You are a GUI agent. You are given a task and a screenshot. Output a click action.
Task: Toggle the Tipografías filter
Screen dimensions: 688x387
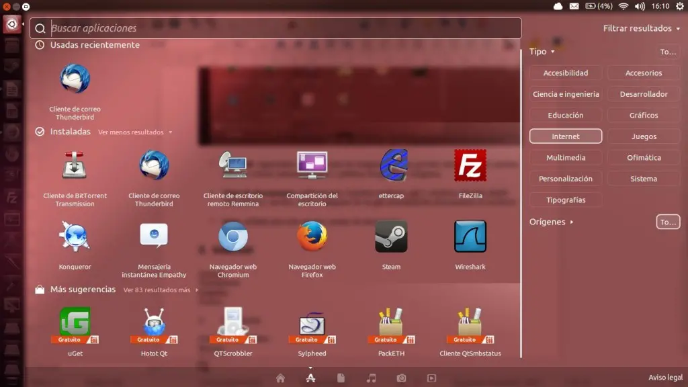(x=566, y=200)
